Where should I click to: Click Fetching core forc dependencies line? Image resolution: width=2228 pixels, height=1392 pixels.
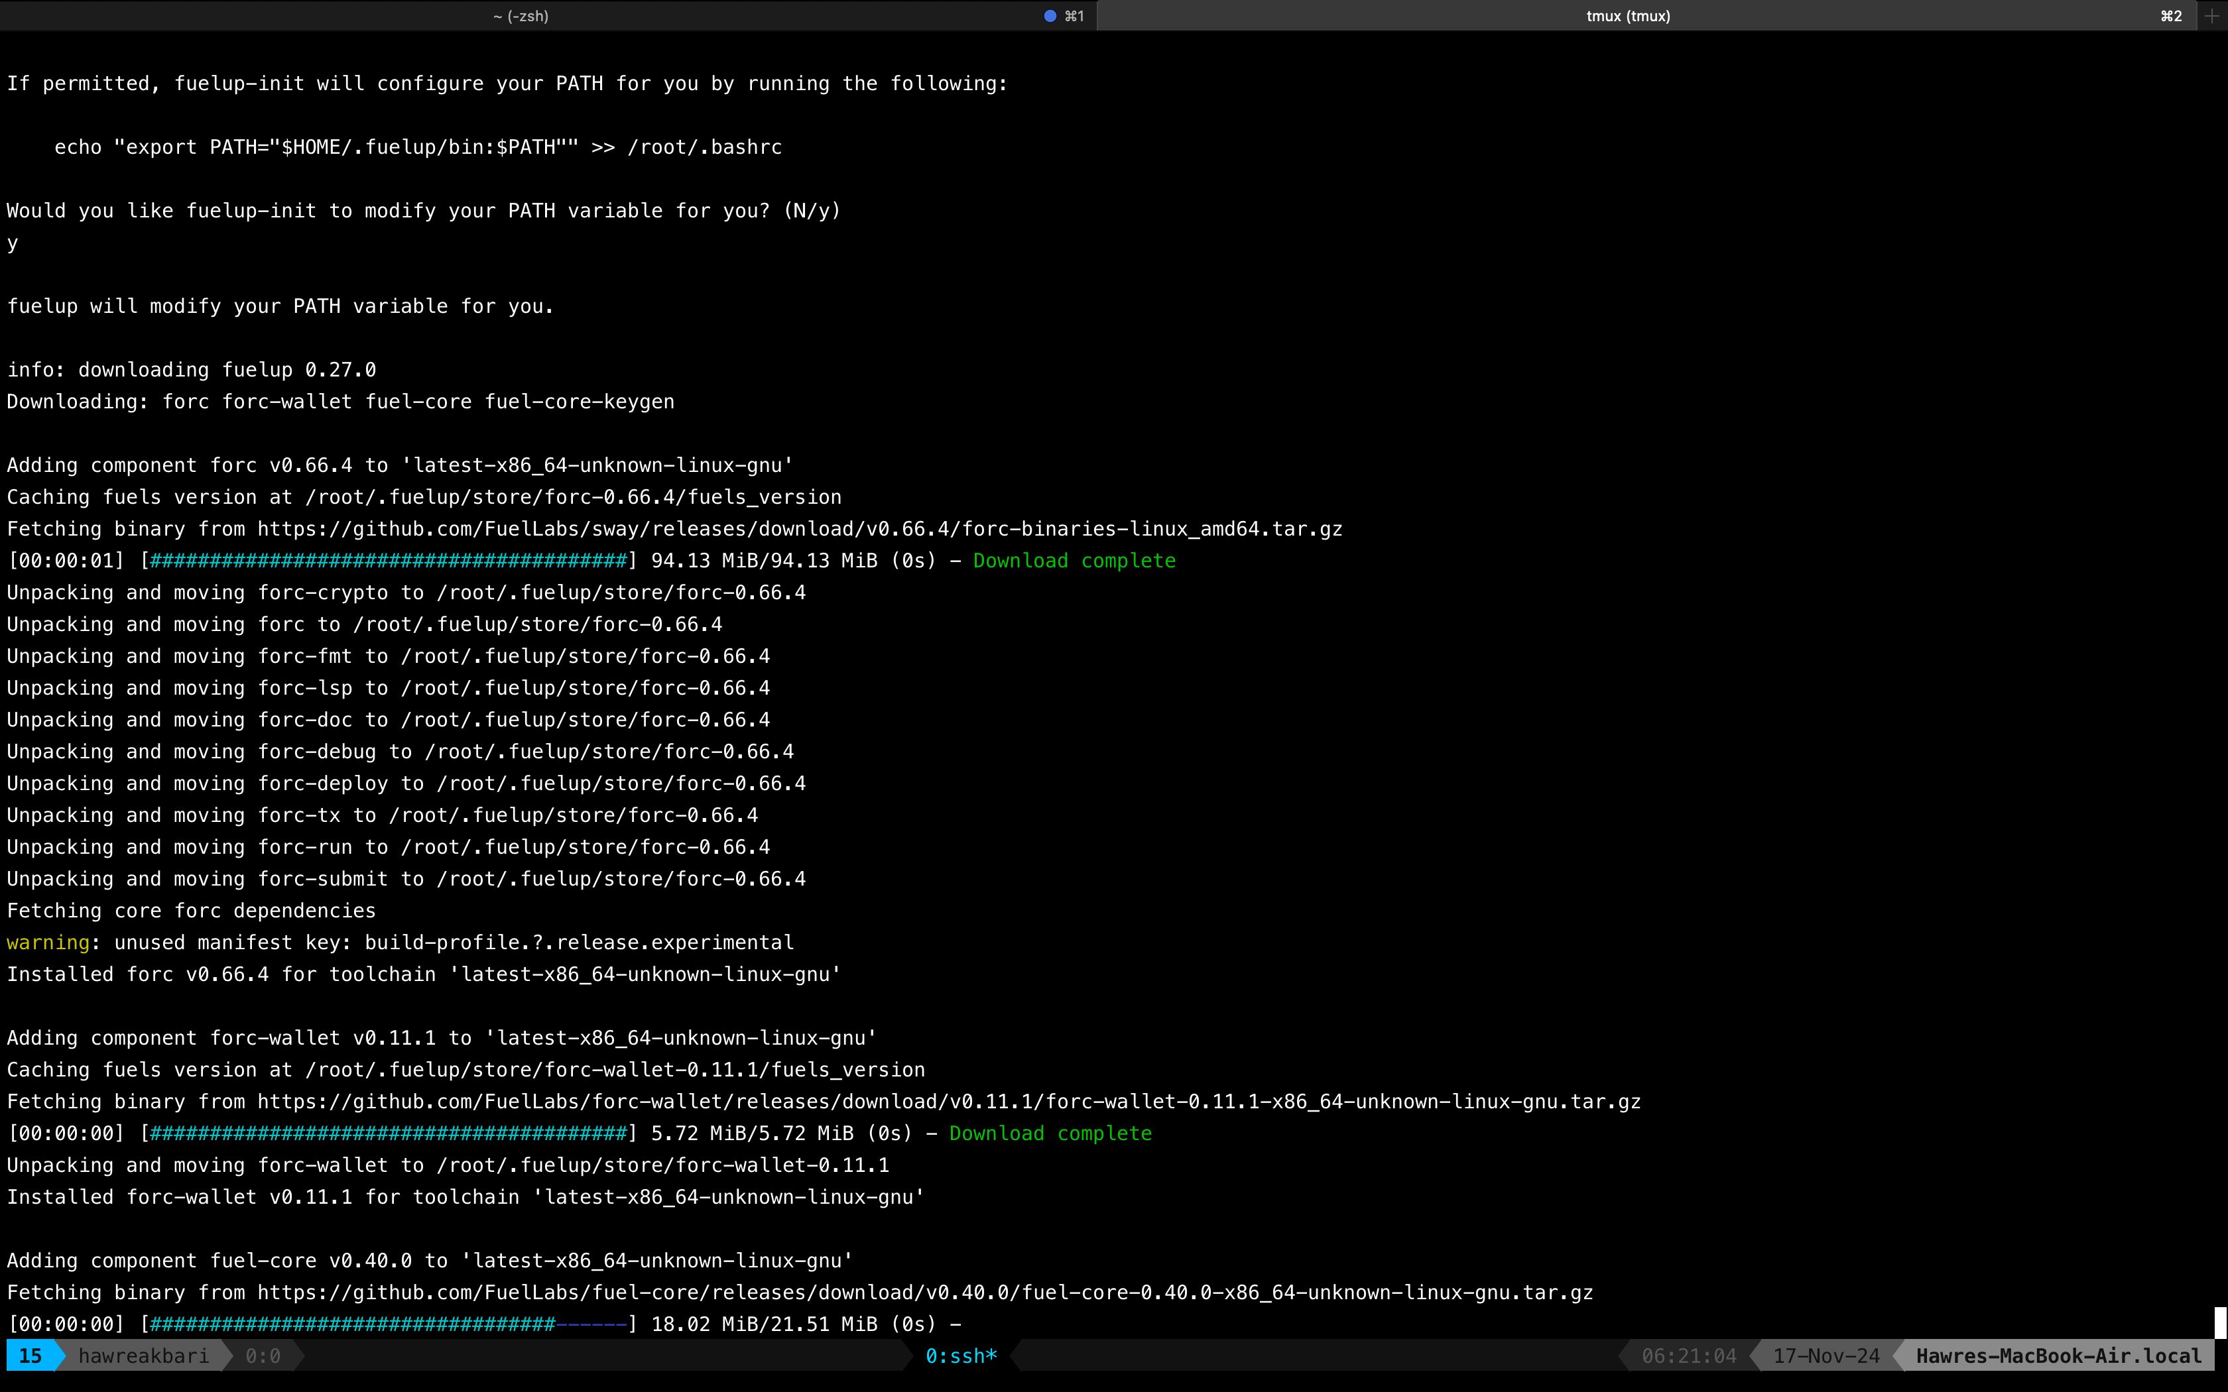coord(192,911)
